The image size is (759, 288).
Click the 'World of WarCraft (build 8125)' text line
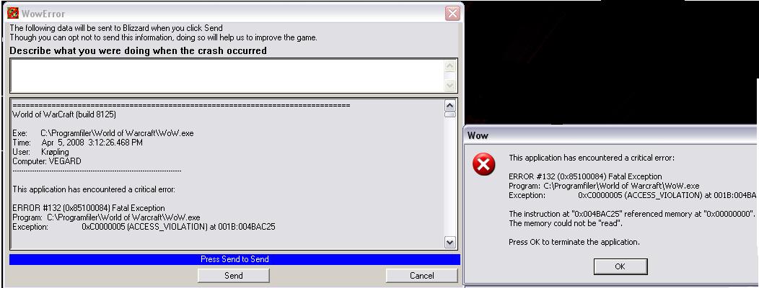tap(64, 114)
